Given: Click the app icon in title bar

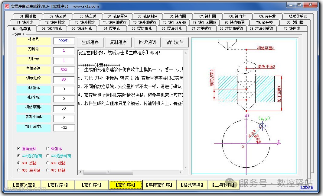Looking at the screenshot, I should pos(7,6).
